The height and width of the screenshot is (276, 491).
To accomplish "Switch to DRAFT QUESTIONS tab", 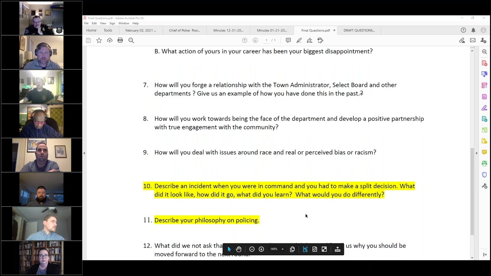I will [359, 30].
